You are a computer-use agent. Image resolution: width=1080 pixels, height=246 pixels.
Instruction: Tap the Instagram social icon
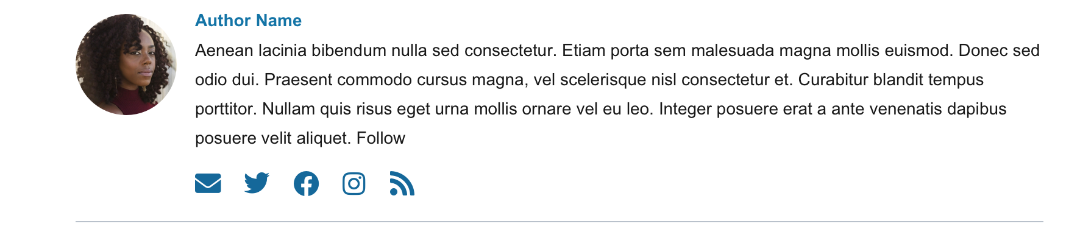(x=353, y=183)
